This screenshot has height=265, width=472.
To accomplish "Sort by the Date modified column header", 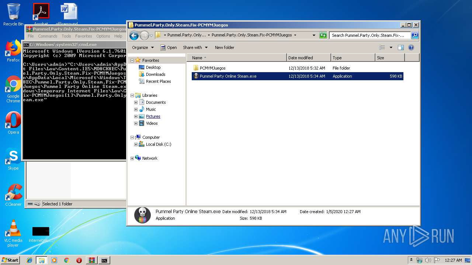I will 309,58.
